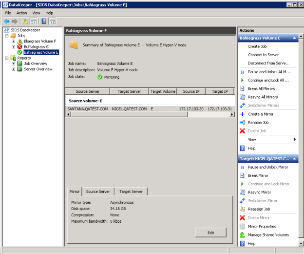Expand the Bluegrass Volume F node
This screenshot has height=254, width=304.
tap(13, 41)
